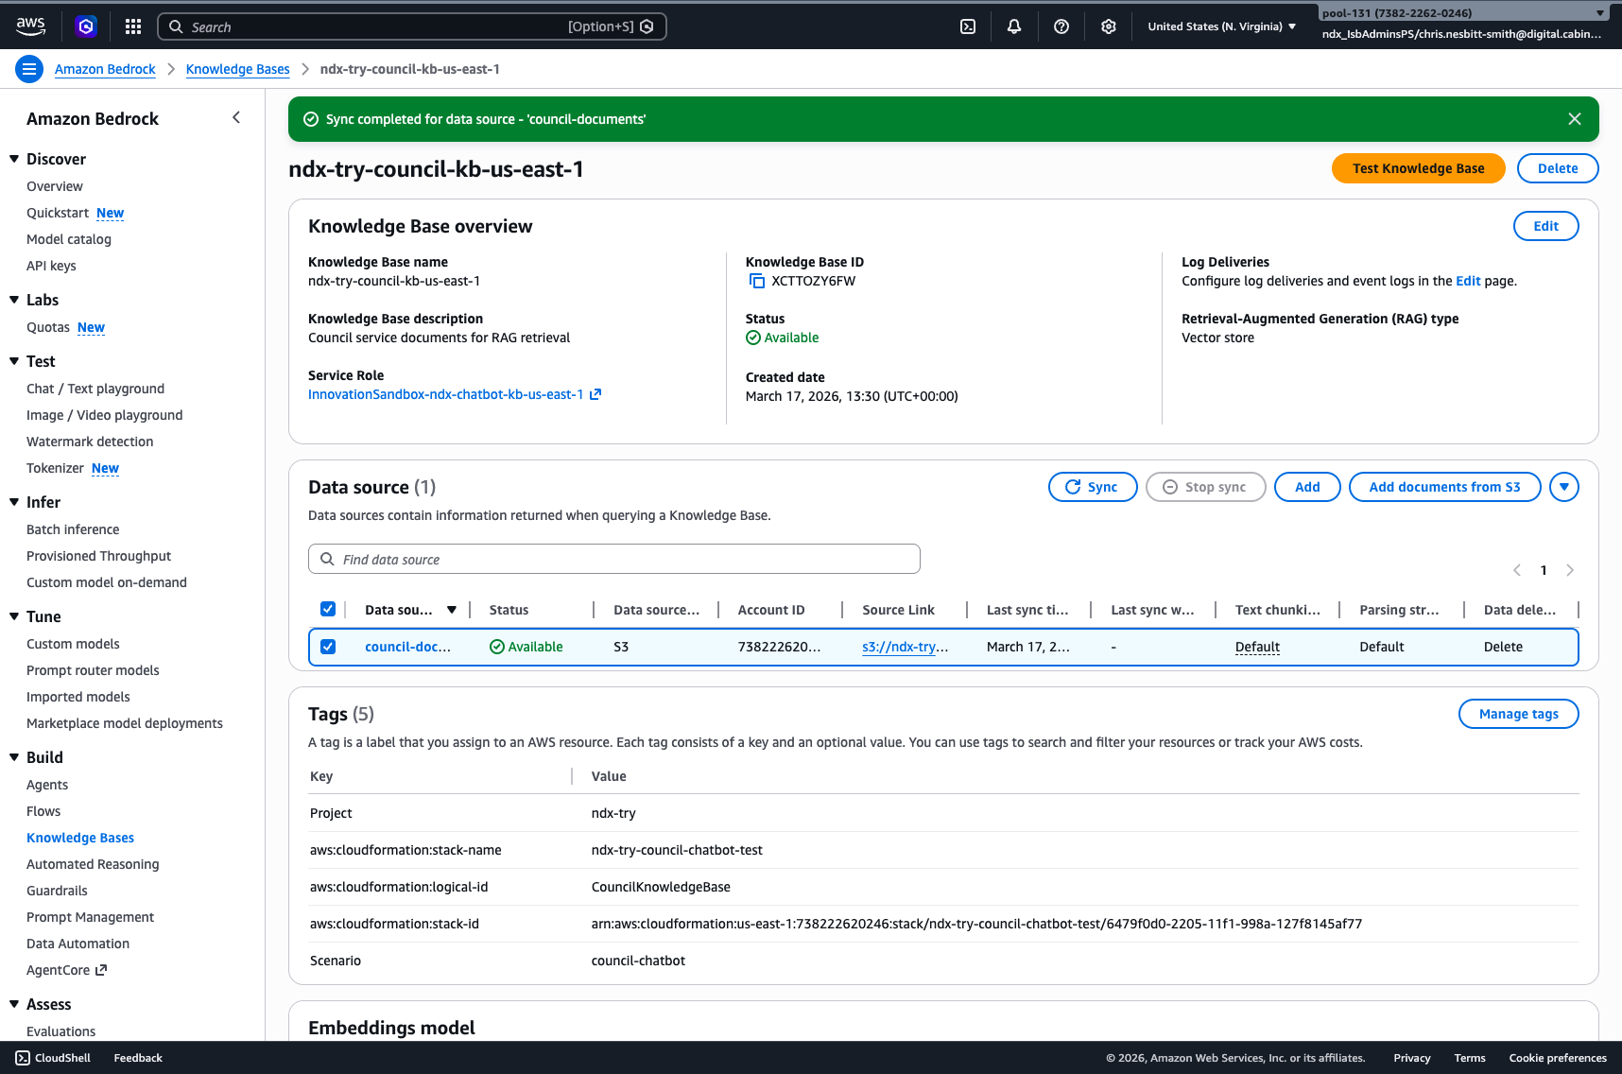
Task: Open Agents from the Build menu
Action: point(47,785)
